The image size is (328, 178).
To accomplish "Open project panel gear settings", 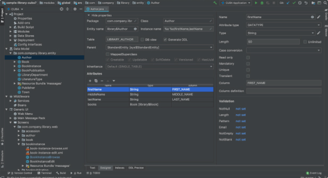I will pos(75,9).
